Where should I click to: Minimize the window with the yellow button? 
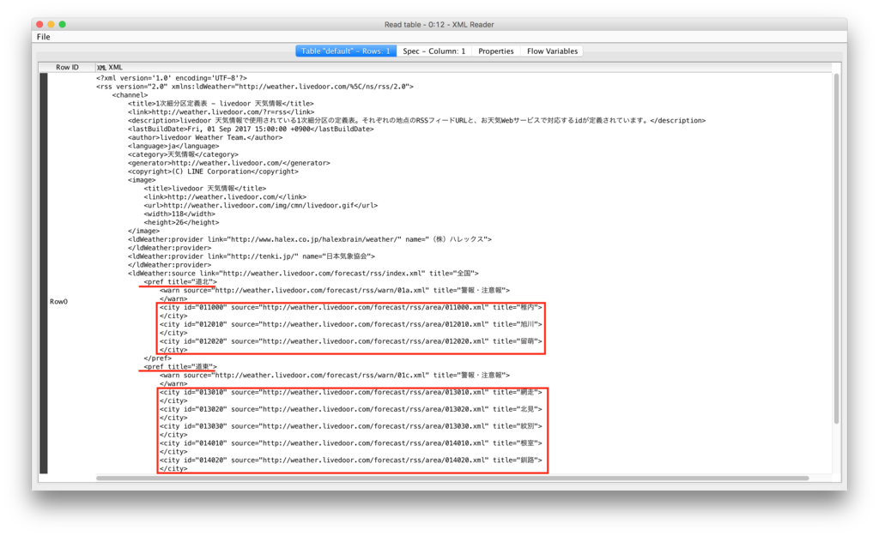tap(51, 24)
